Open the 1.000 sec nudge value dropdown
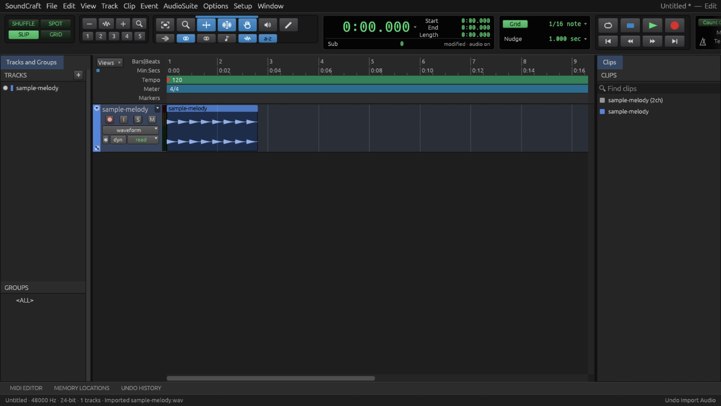This screenshot has width=721, height=406. point(567,39)
